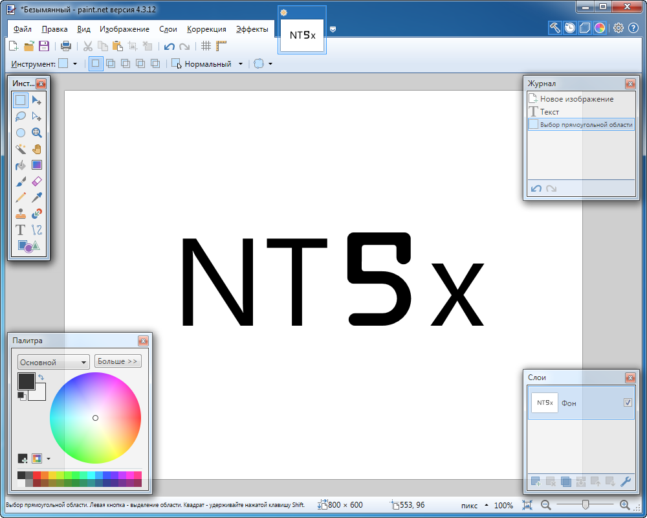
Task: Toggle rulers display in toolbar
Action: pos(222,46)
